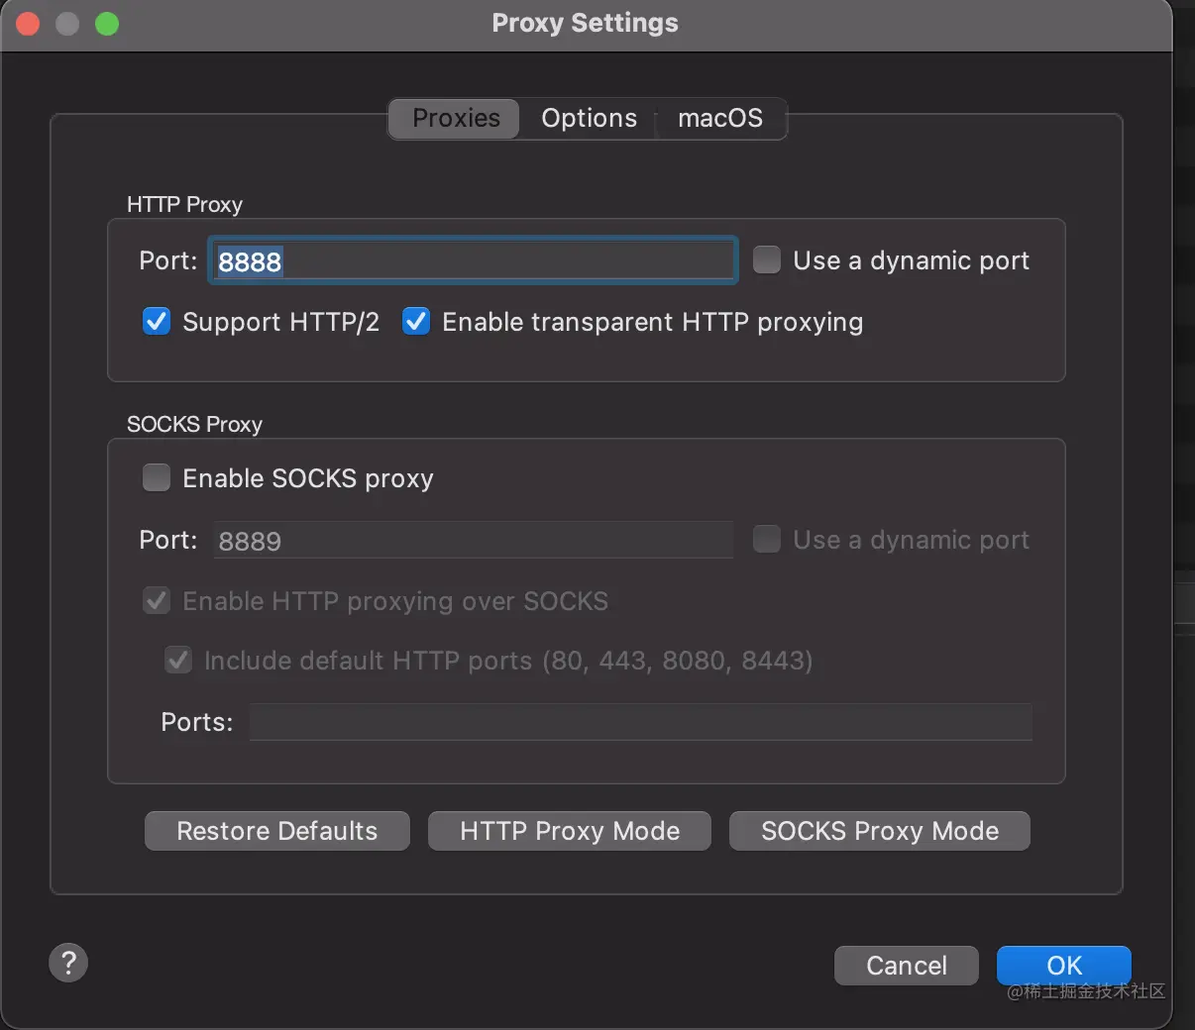Disable transparent HTTP proxying checkbox
This screenshot has height=1030, width=1195.
(416, 322)
